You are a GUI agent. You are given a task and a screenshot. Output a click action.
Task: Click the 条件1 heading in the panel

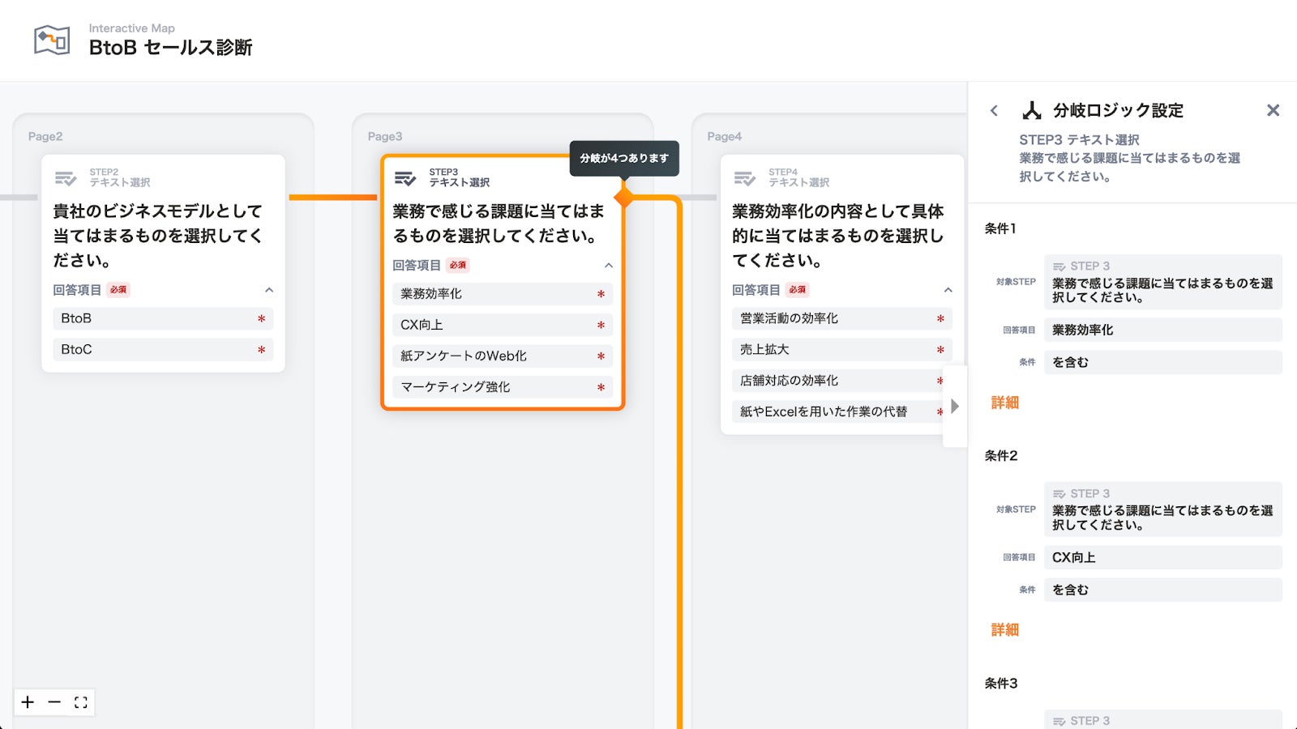coord(1000,228)
